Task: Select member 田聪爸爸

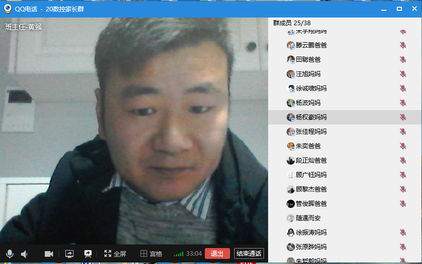Action: click(x=345, y=60)
